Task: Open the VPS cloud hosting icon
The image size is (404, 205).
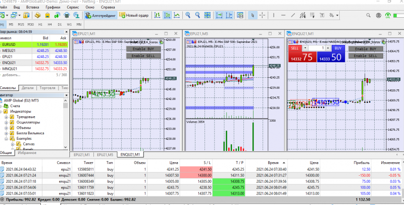Action: tap(67, 16)
